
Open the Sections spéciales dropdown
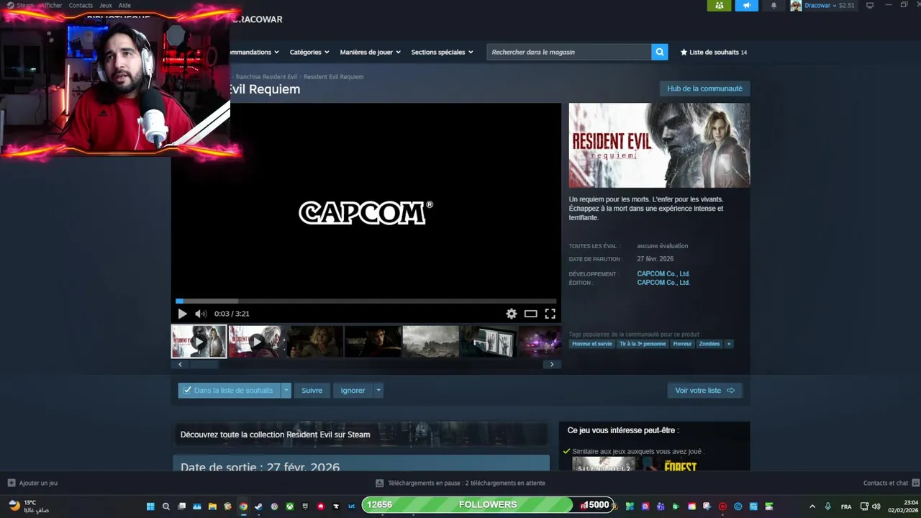click(x=442, y=52)
